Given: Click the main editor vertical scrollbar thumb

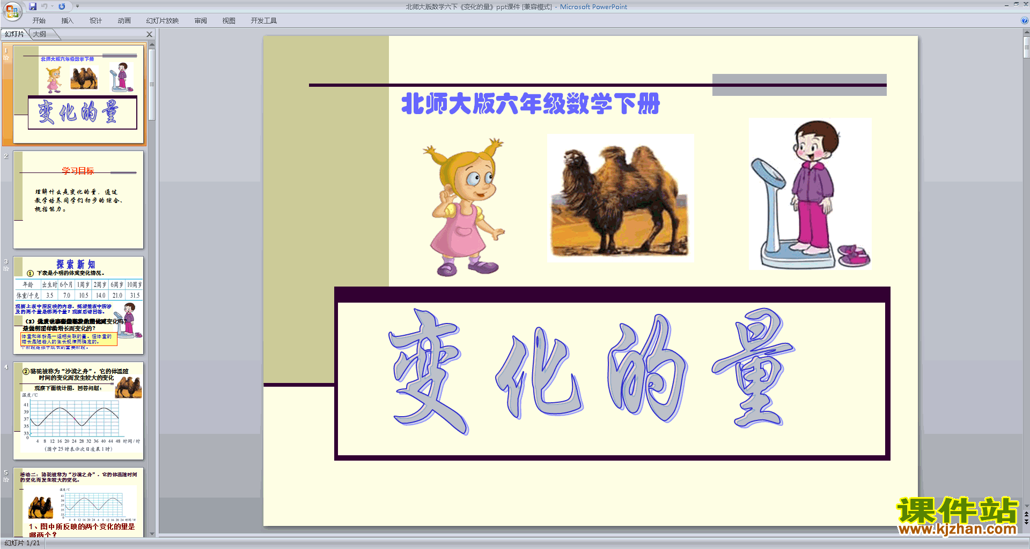Looking at the screenshot, I should [x=1026, y=47].
